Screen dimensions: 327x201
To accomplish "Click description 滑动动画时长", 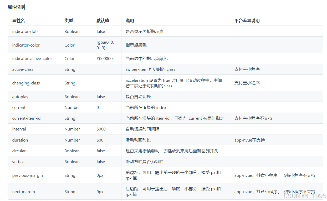I will [138, 140].
